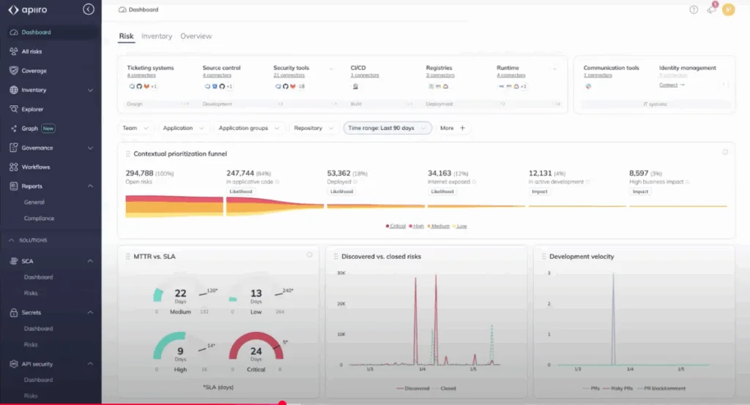Open notifications bell icon
Viewport: 750px width, 405px height.
click(711, 10)
